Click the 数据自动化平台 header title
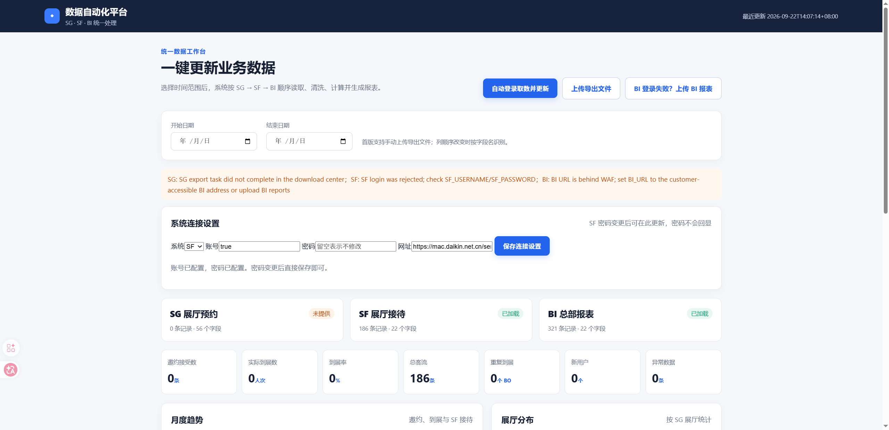 click(x=96, y=12)
